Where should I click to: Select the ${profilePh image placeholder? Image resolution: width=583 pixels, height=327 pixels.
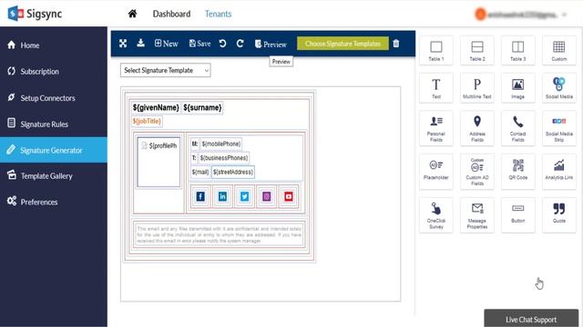coord(159,162)
